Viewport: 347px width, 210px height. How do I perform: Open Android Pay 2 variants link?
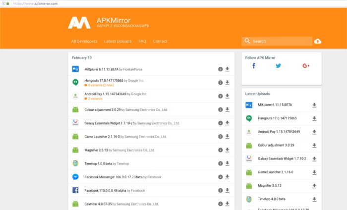coord(95,99)
